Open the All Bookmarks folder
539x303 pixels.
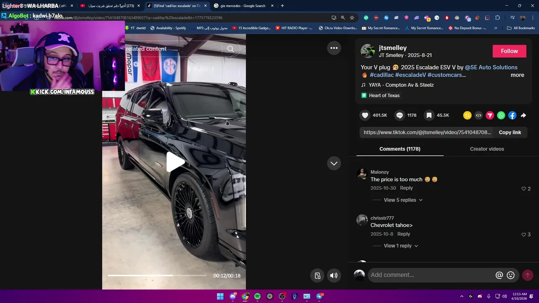[521, 28]
